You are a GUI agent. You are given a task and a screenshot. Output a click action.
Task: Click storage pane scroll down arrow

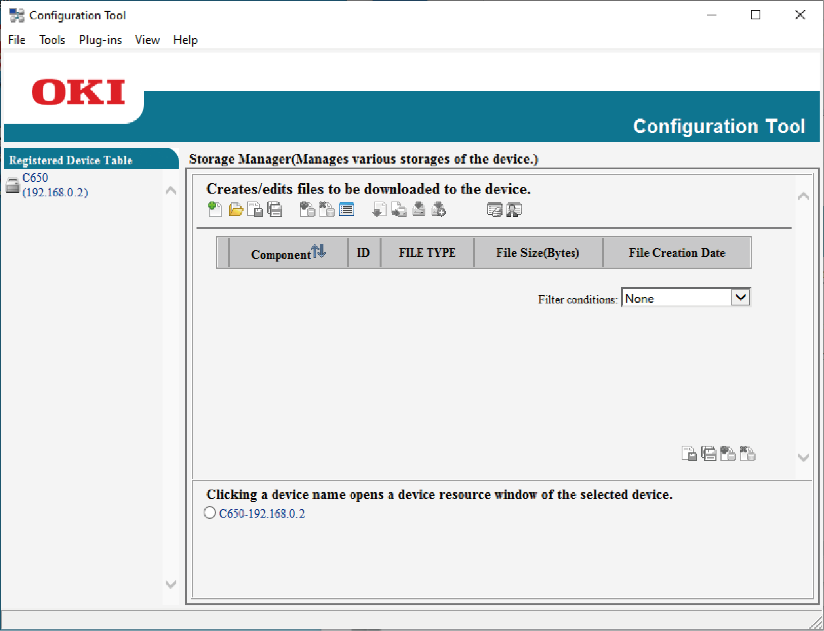tap(803, 458)
